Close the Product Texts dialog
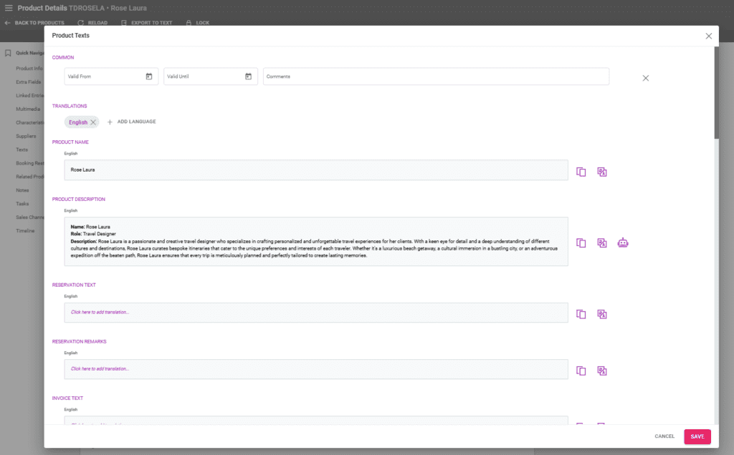 pyautogui.click(x=708, y=36)
